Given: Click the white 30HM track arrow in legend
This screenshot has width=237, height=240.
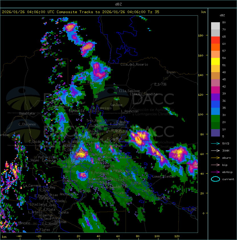Looking at the screenshot, I should (215, 151).
